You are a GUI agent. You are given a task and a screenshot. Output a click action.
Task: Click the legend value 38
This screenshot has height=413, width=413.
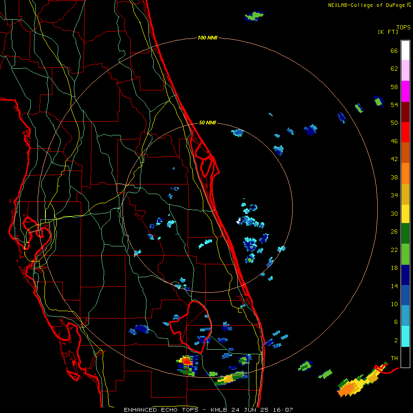tap(394, 177)
